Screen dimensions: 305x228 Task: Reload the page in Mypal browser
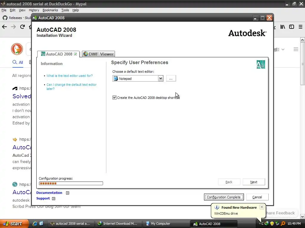22,27
